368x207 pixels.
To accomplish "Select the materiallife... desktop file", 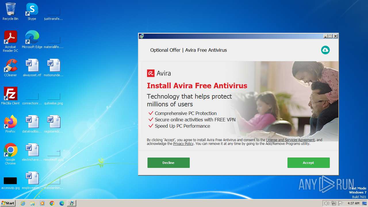I will click(x=53, y=40).
